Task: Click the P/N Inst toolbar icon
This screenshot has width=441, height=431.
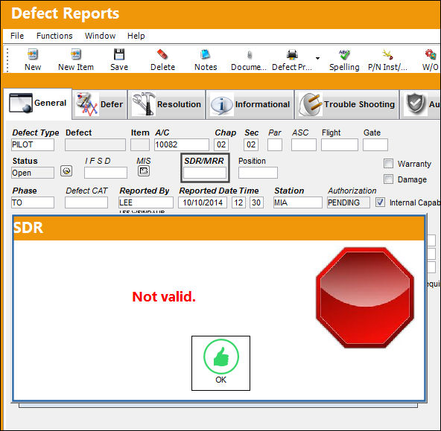Action: (x=387, y=54)
